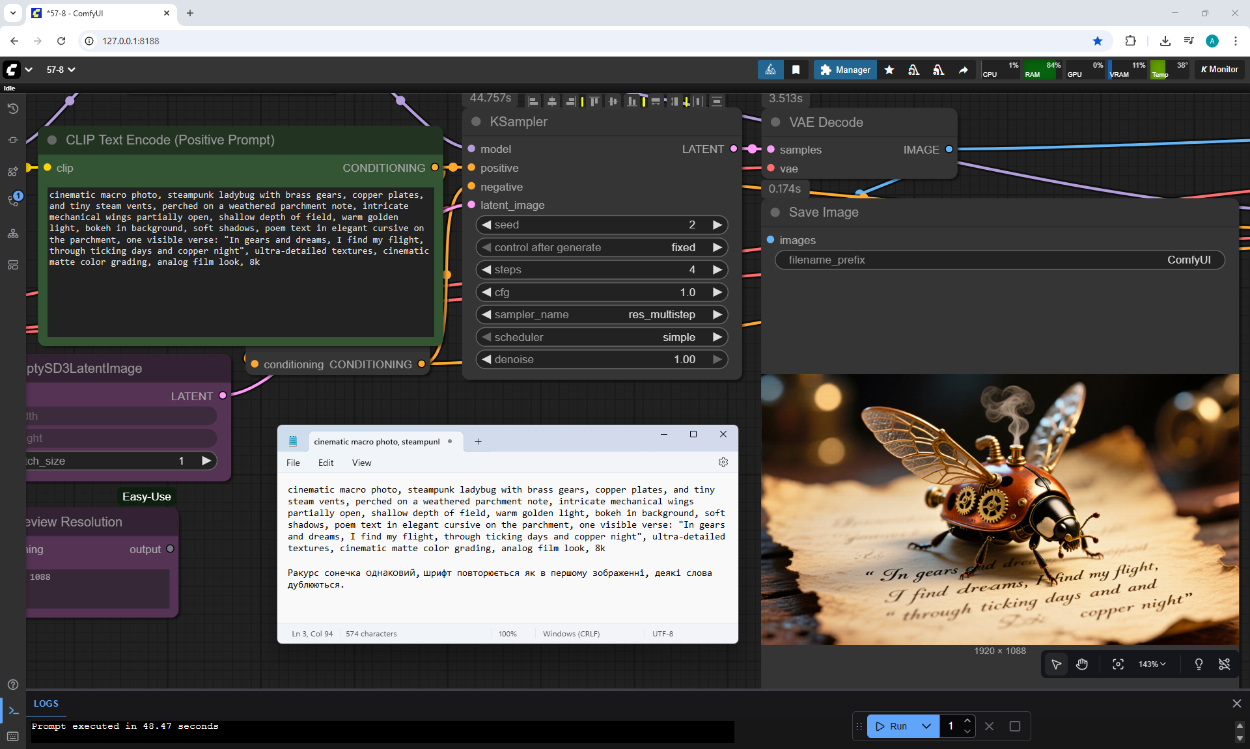The height and width of the screenshot is (749, 1250).
Task: Click the share arrow icon in top toolbar
Action: [963, 70]
